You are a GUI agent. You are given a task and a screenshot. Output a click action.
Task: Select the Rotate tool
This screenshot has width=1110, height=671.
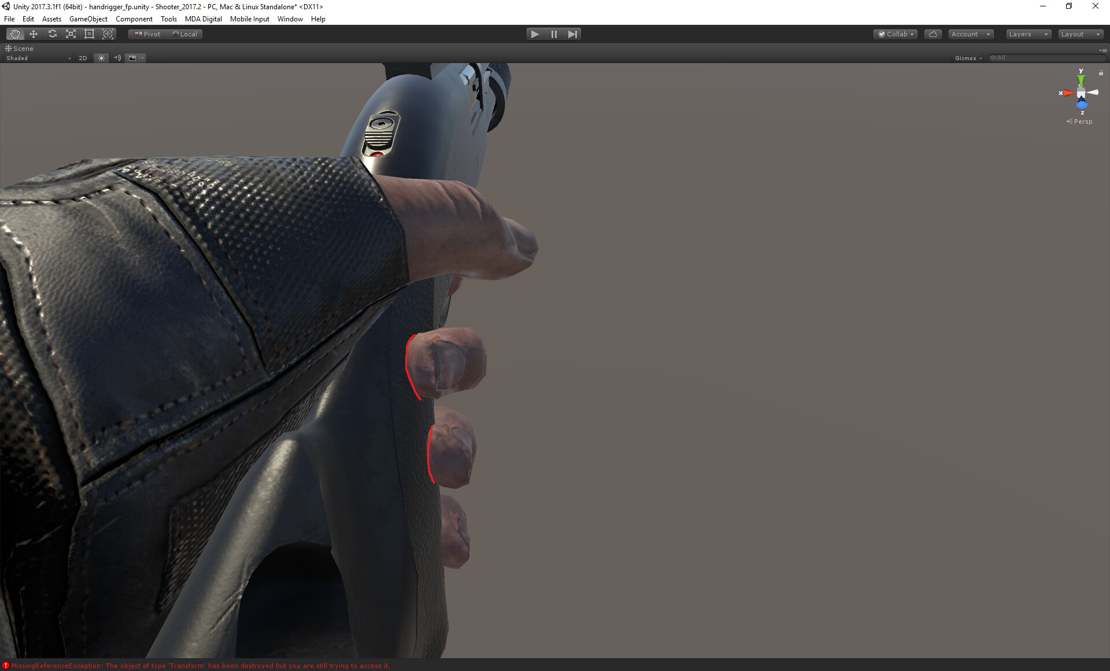point(52,34)
